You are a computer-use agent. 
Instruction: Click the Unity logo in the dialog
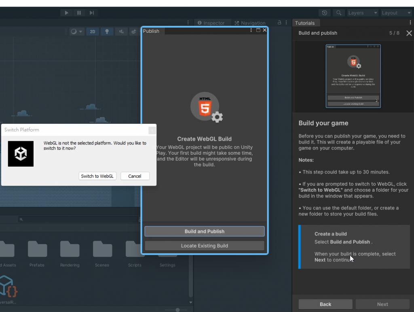click(x=21, y=154)
